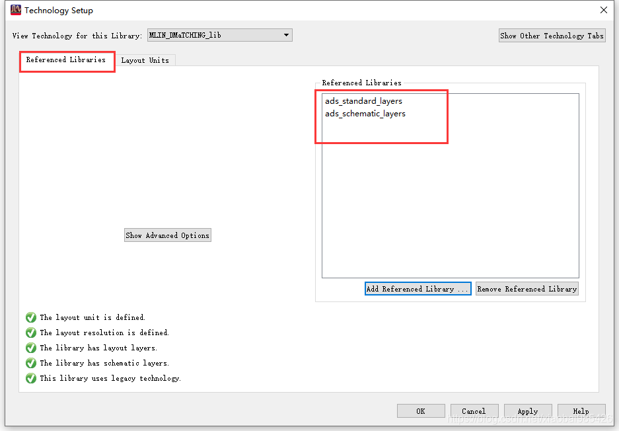Click the green check beside legacy technology message
Viewport: 619px width, 431px height.
click(x=31, y=379)
